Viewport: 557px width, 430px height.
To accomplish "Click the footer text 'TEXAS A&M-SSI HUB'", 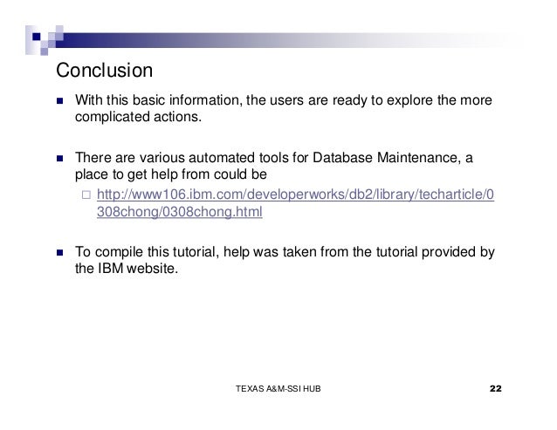I will pos(278,389).
